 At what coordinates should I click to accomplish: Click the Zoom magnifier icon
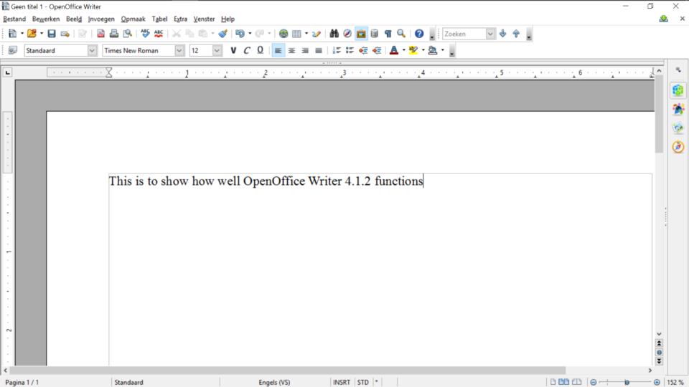[x=401, y=34]
